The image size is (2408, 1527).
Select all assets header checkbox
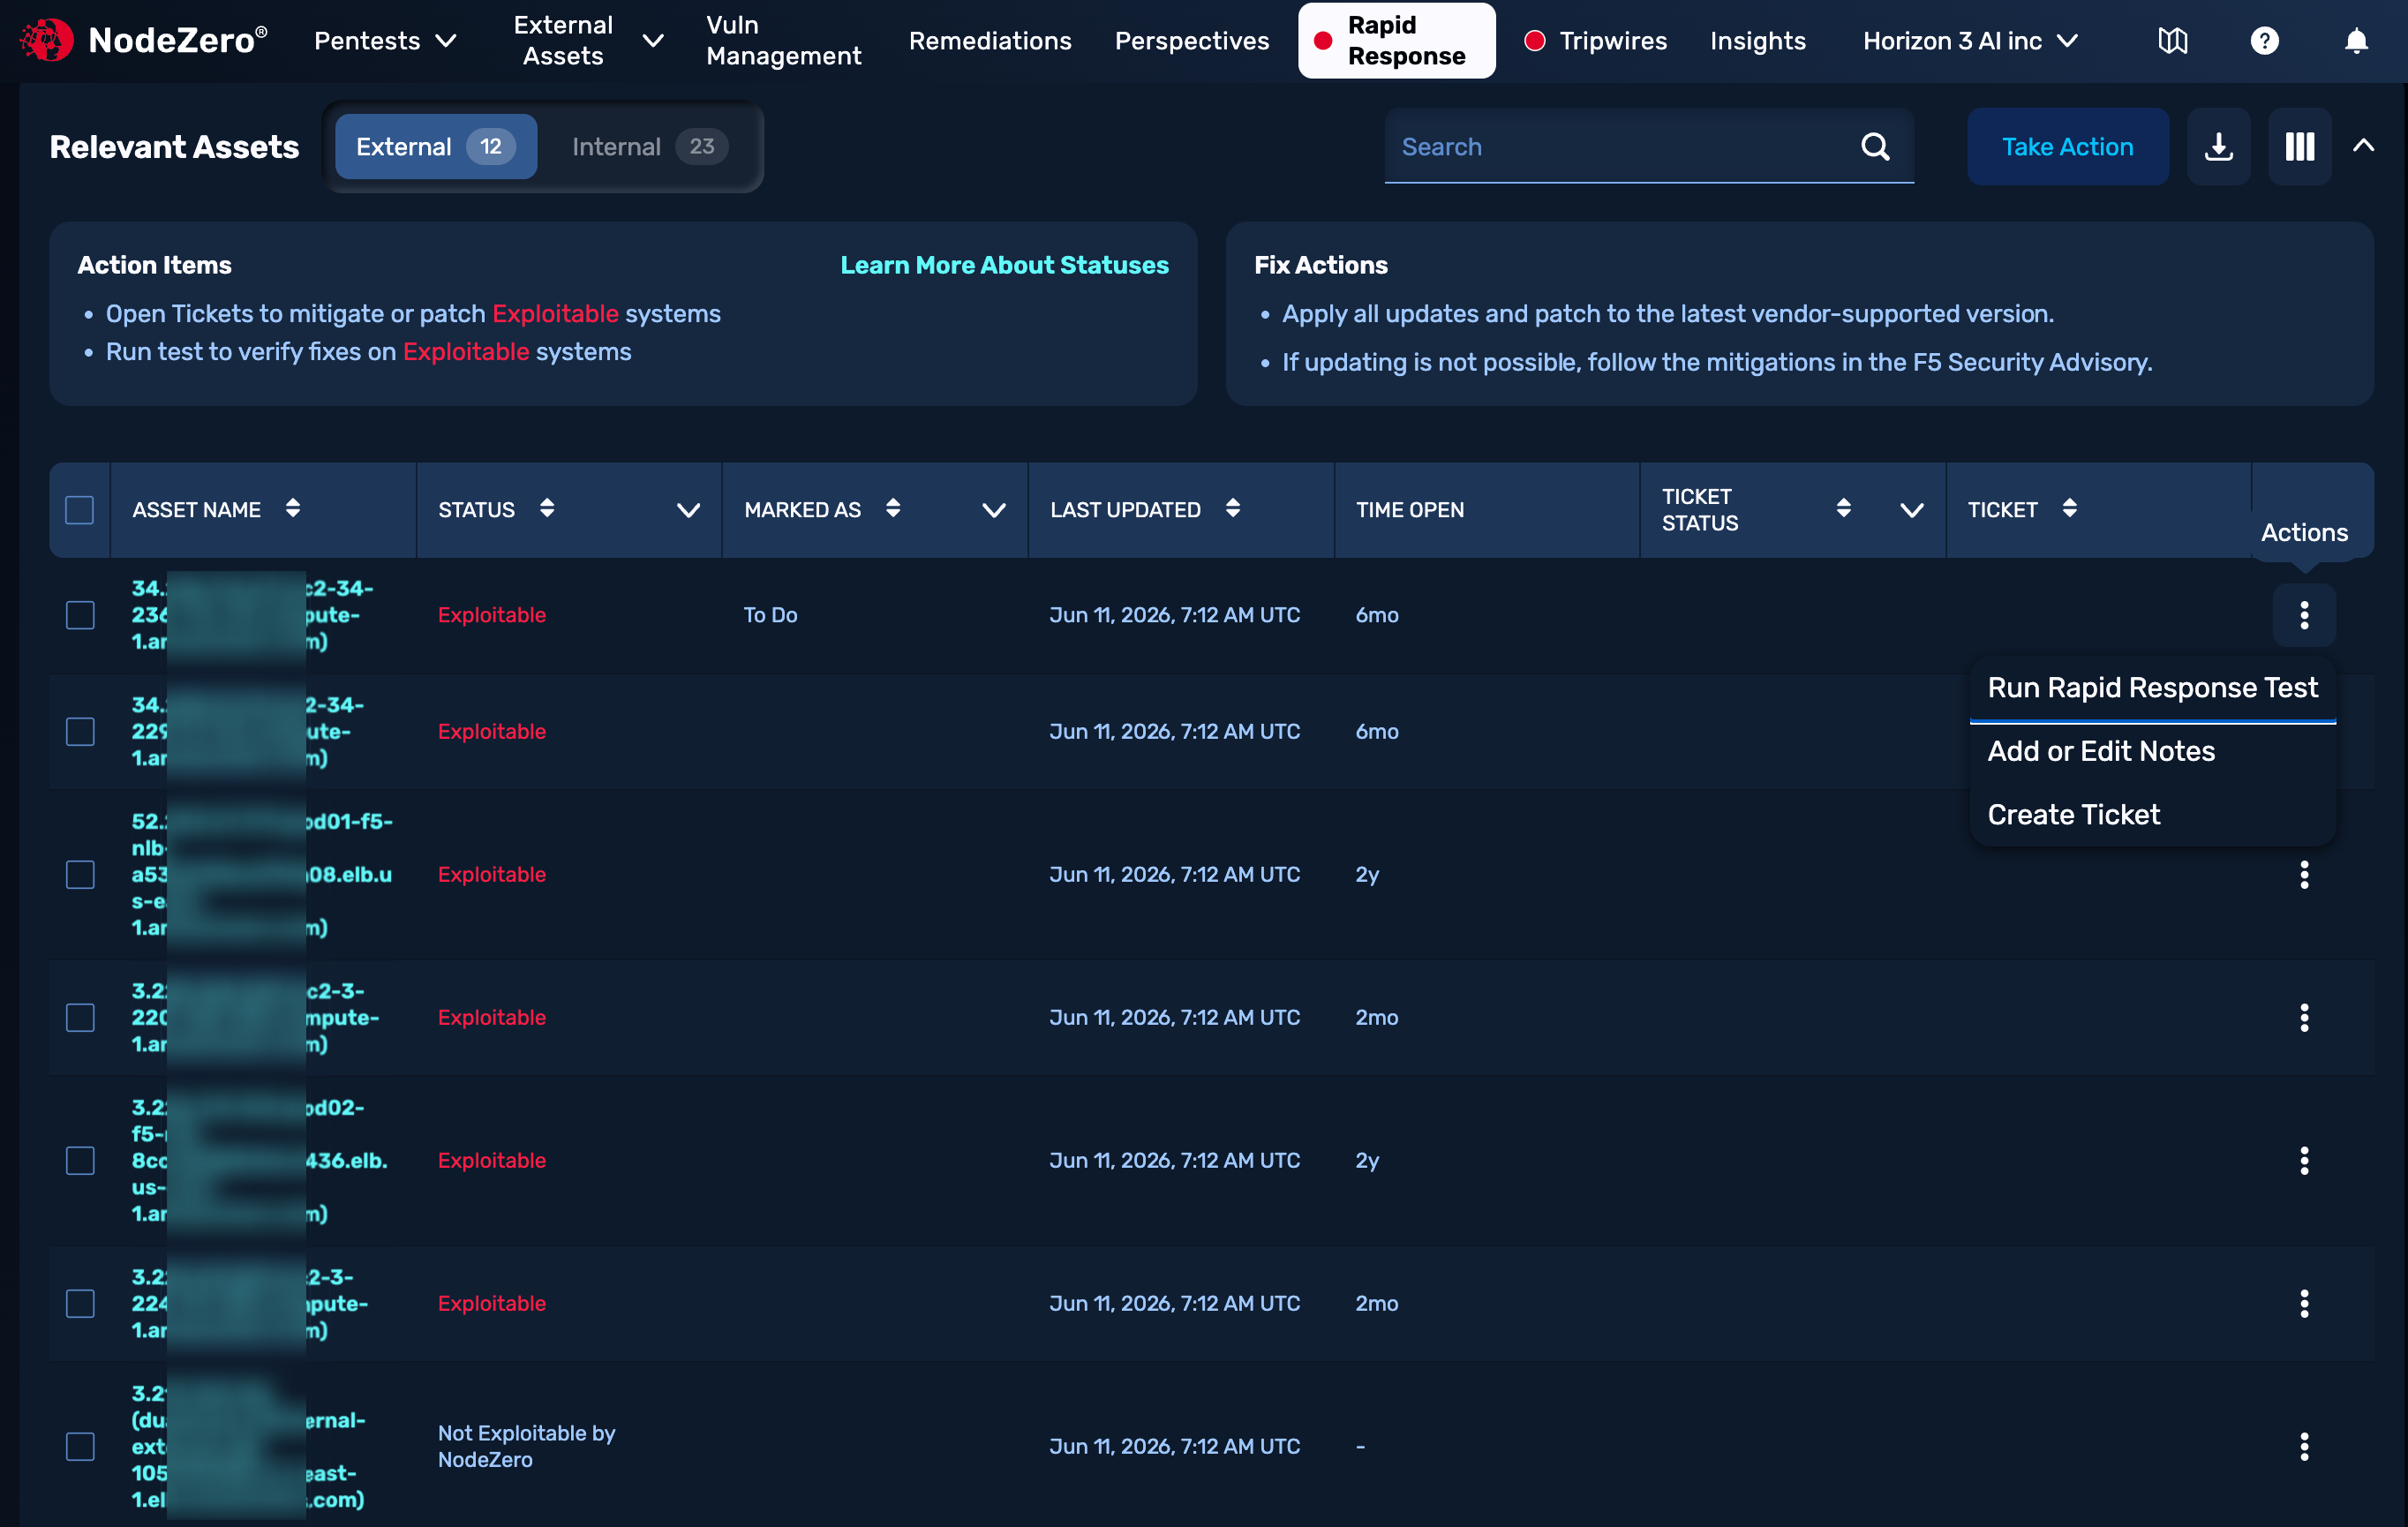coord(79,510)
